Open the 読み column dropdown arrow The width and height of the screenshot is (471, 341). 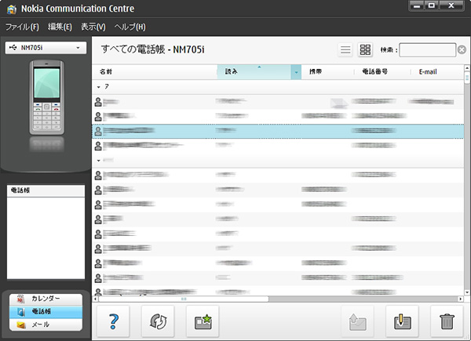tap(296, 72)
